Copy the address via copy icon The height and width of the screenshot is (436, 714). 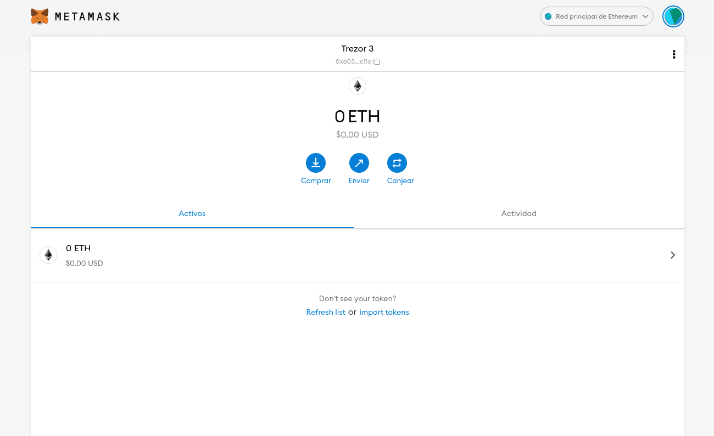pos(377,62)
